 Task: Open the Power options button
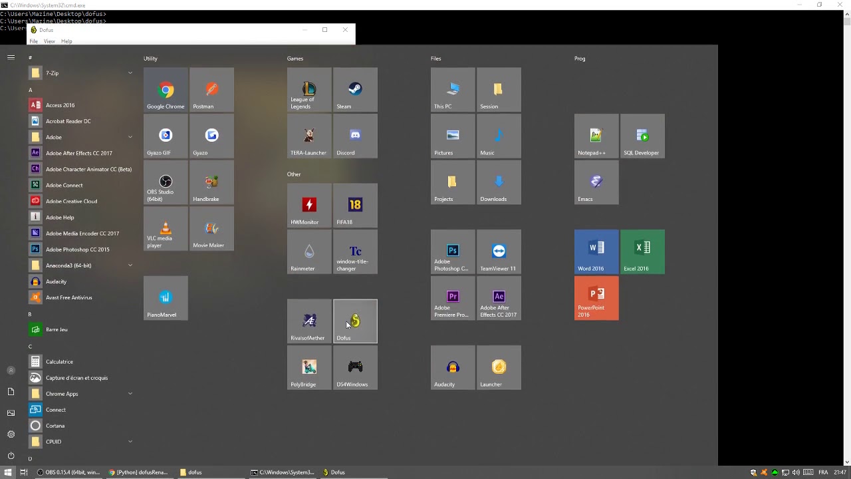tap(11, 456)
